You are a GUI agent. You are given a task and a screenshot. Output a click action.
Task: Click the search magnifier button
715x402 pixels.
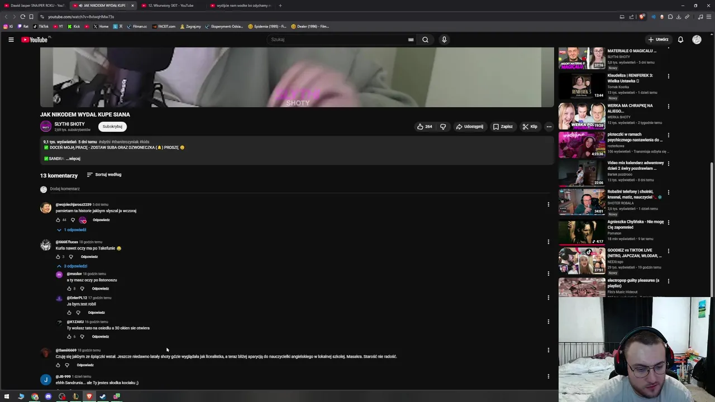(x=425, y=40)
